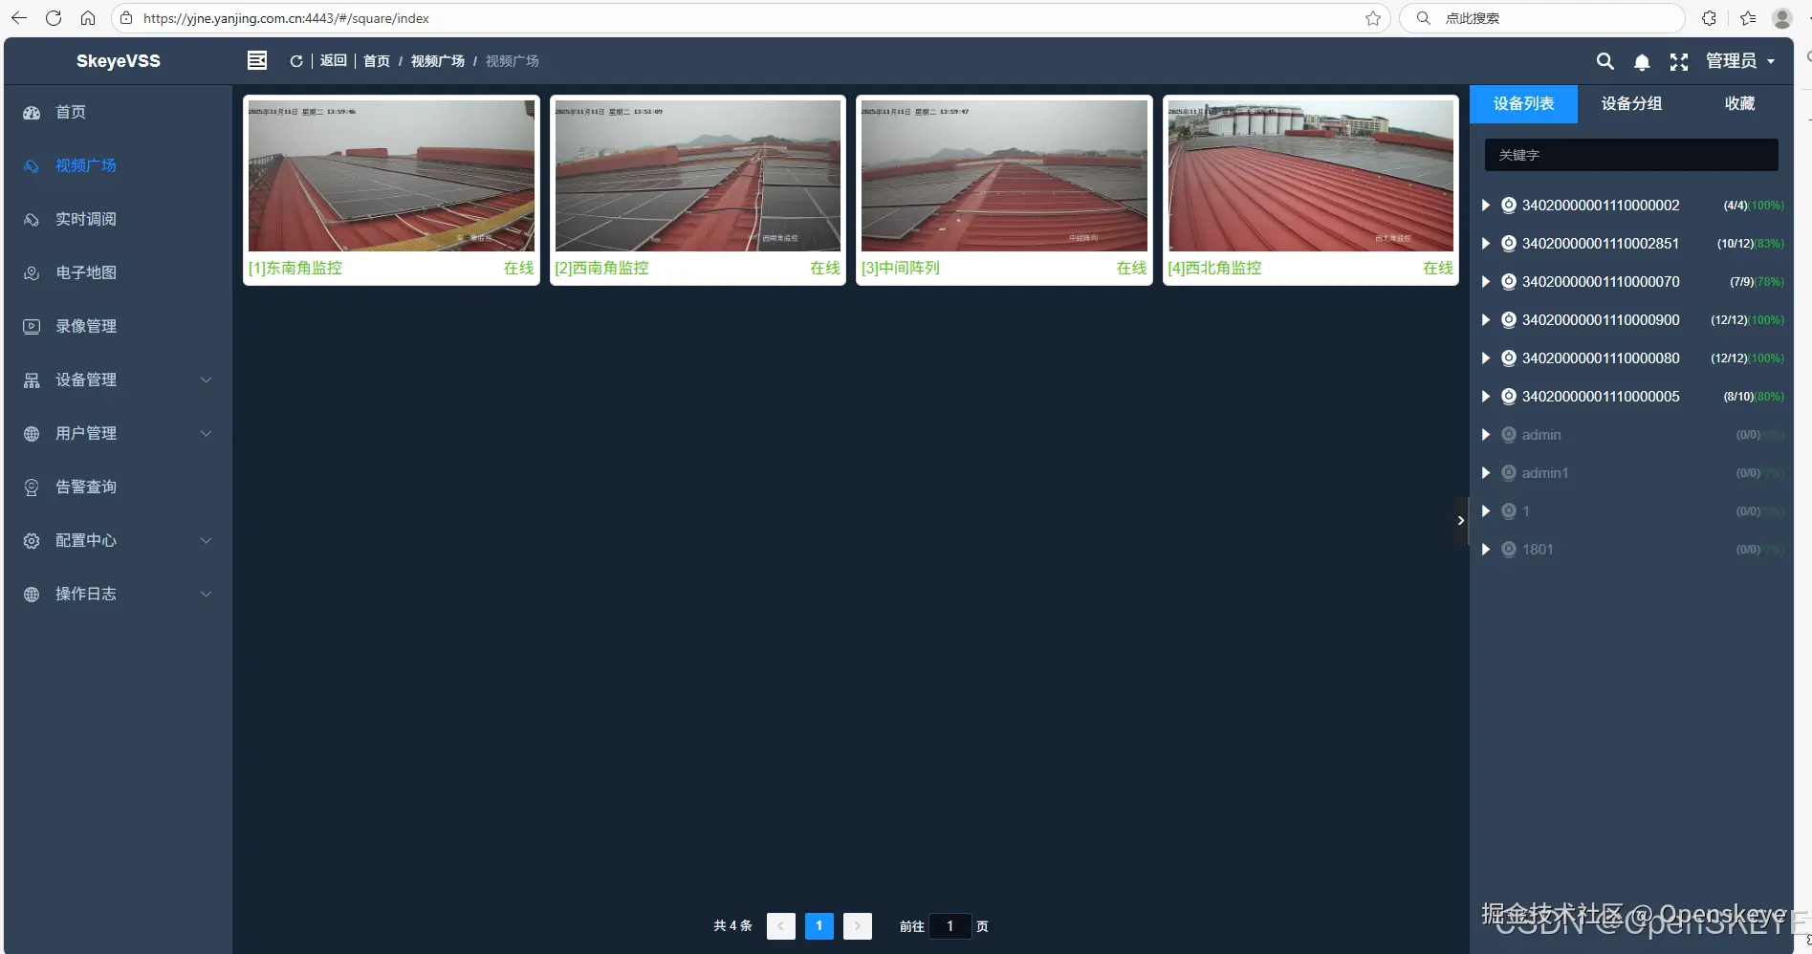Switch to the 设备分组 tab

[x=1631, y=103]
